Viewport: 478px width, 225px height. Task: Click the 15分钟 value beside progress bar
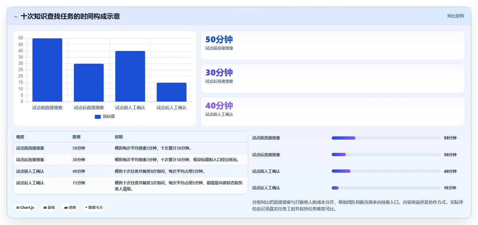point(450,188)
